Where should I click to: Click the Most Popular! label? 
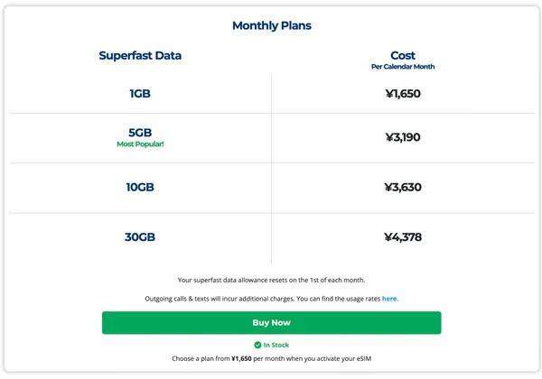[140, 144]
